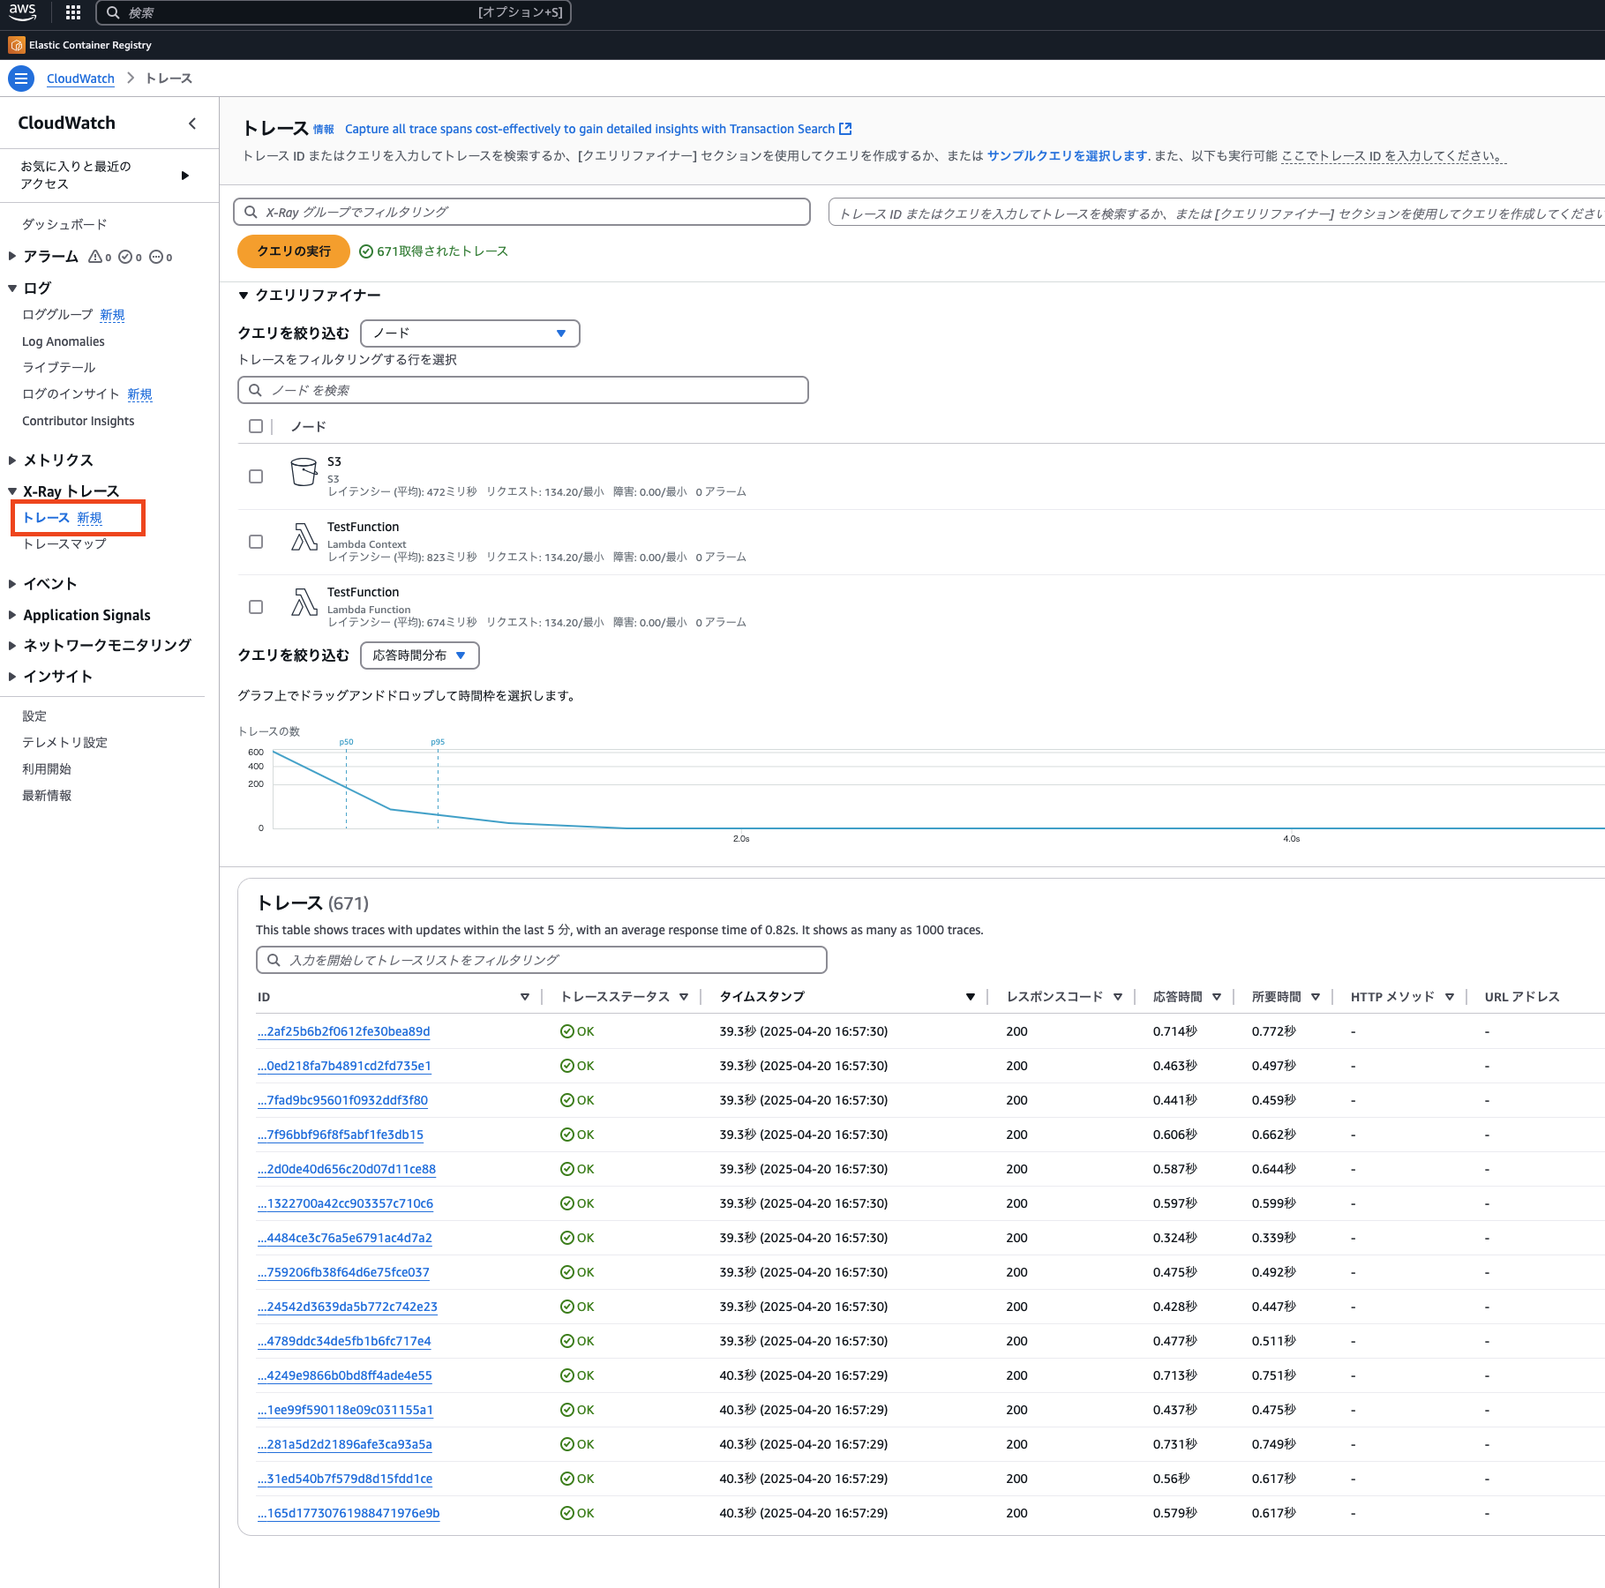Click the ノードを検索 search field
Viewport: 1605px width, 1588px height.
[x=523, y=390]
